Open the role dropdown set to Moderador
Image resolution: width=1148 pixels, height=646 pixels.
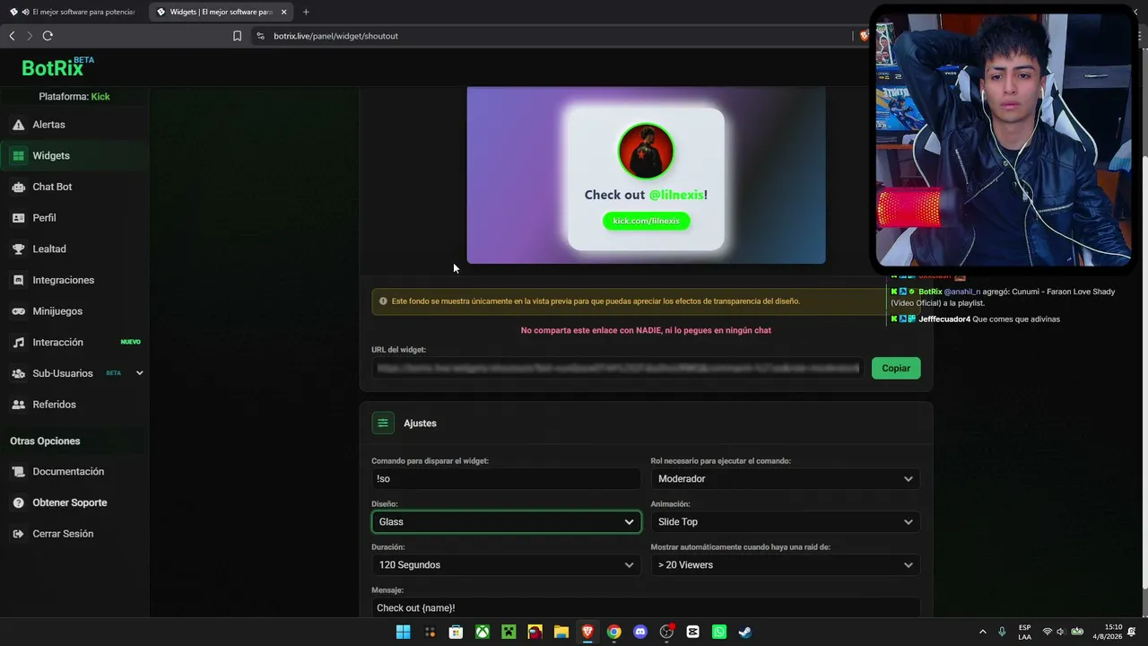(x=785, y=479)
